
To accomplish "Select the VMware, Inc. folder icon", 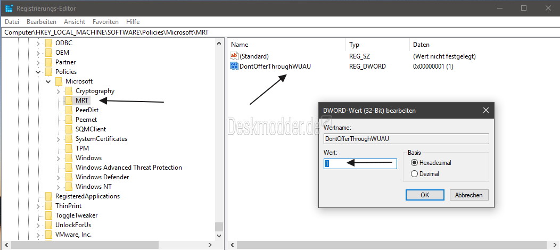I will 48,234.
